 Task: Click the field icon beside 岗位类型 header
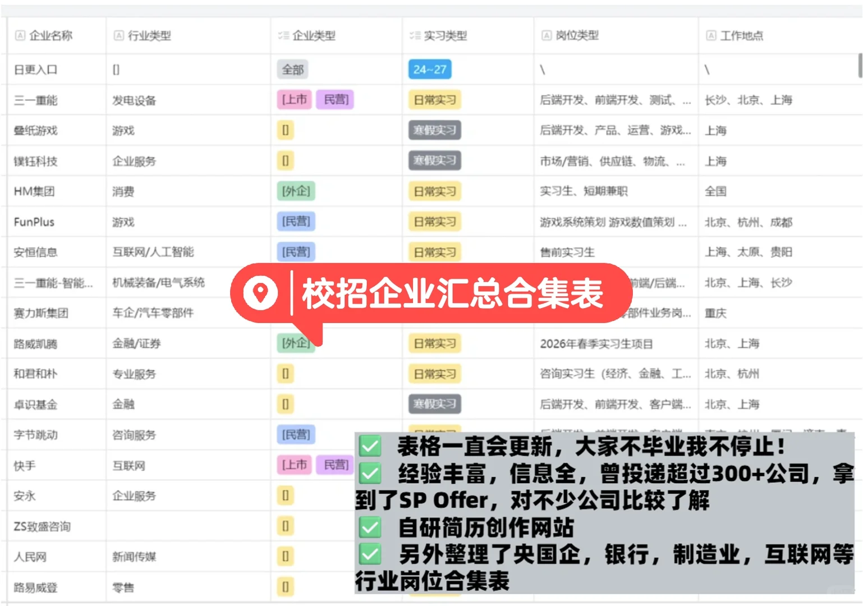[x=547, y=35]
